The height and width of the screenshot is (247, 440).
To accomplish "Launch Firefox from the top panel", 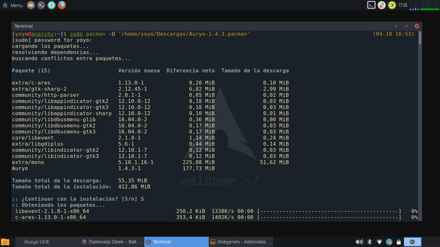I will pyautogui.click(x=62, y=5).
